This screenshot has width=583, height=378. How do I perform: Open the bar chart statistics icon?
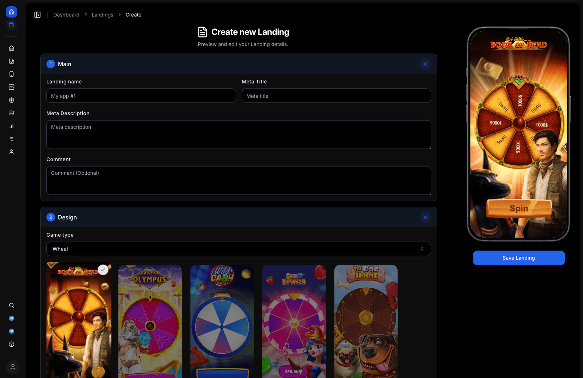[x=12, y=126]
